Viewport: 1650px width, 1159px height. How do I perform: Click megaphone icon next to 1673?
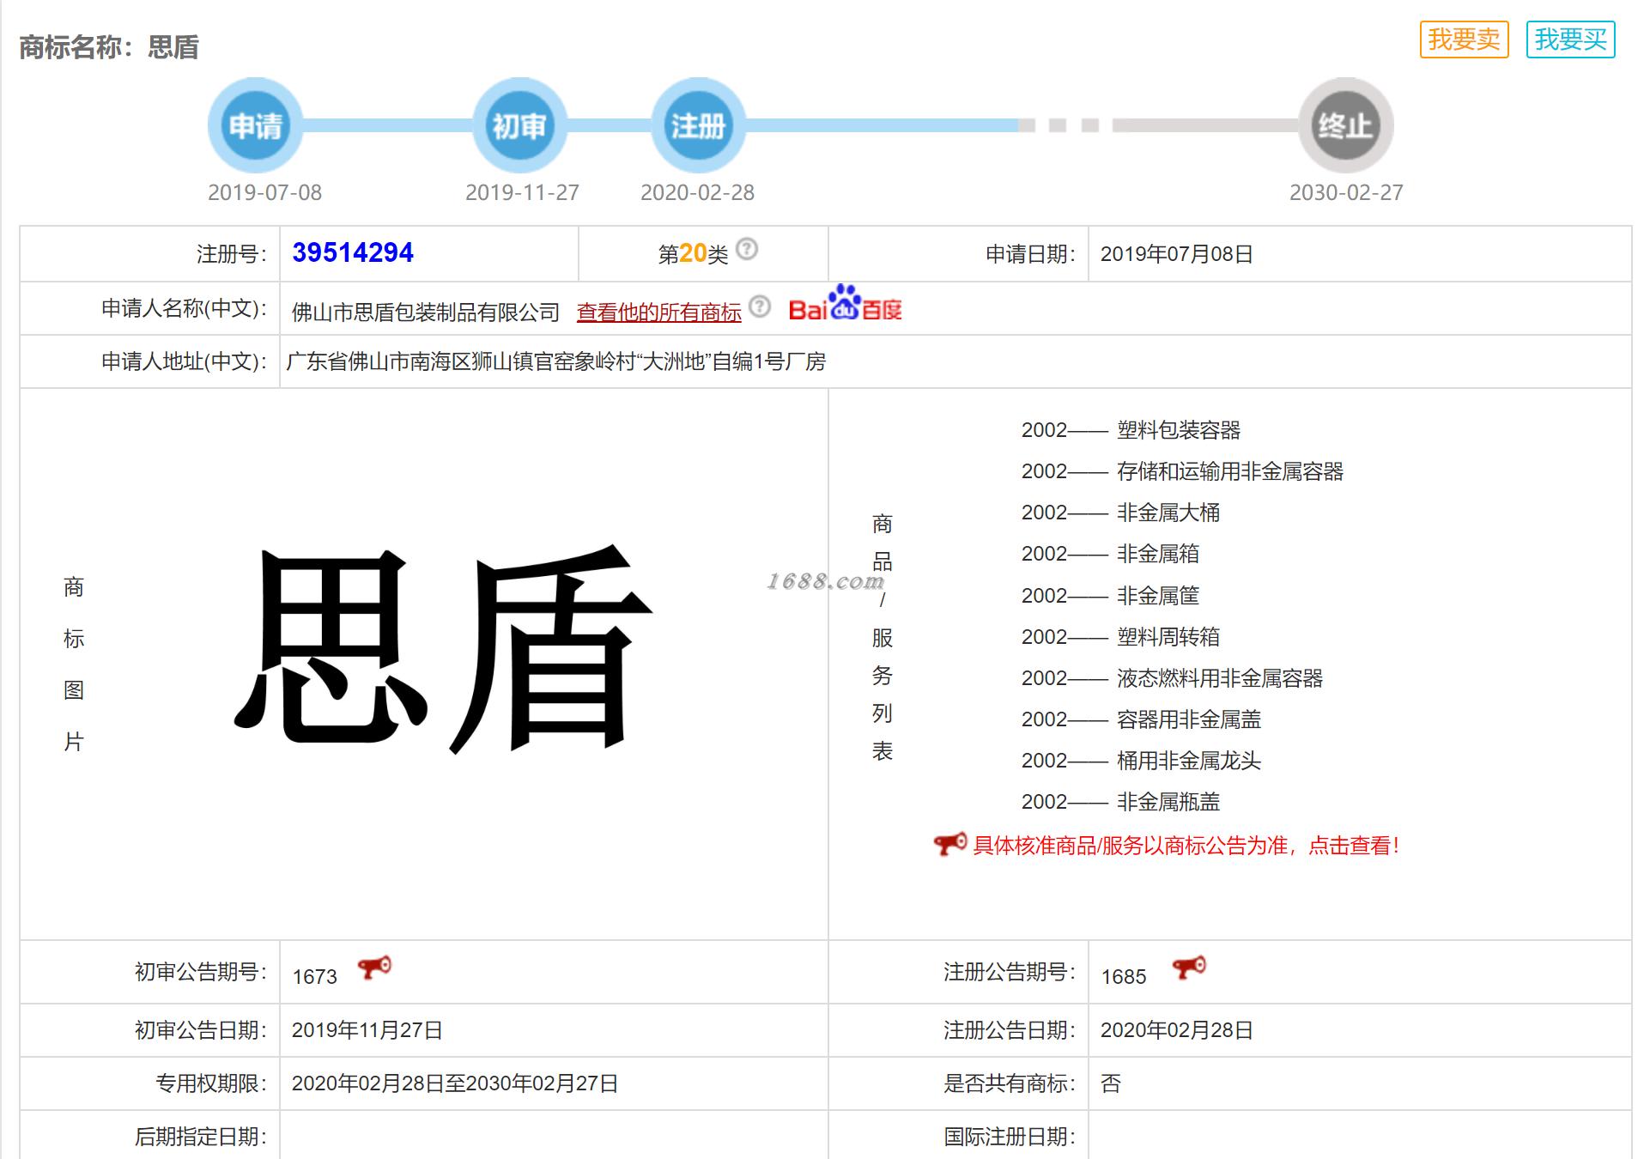tap(374, 968)
